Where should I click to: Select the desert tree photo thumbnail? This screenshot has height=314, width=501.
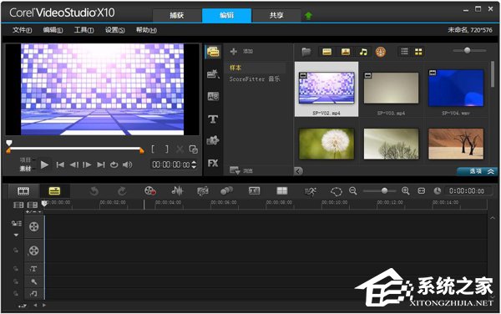pyautogui.click(x=456, y=144)
